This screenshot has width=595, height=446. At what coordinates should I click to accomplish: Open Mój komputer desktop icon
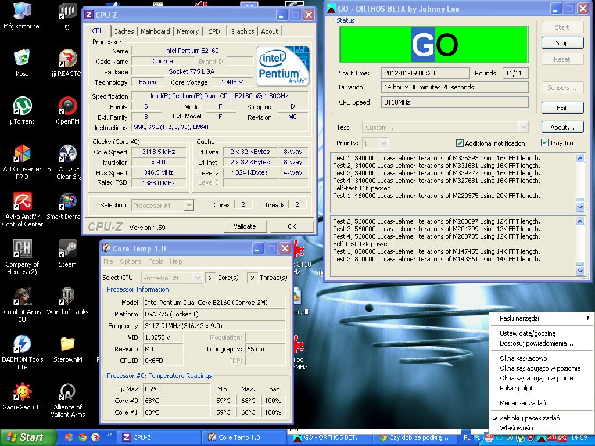(x=22, y=10)
